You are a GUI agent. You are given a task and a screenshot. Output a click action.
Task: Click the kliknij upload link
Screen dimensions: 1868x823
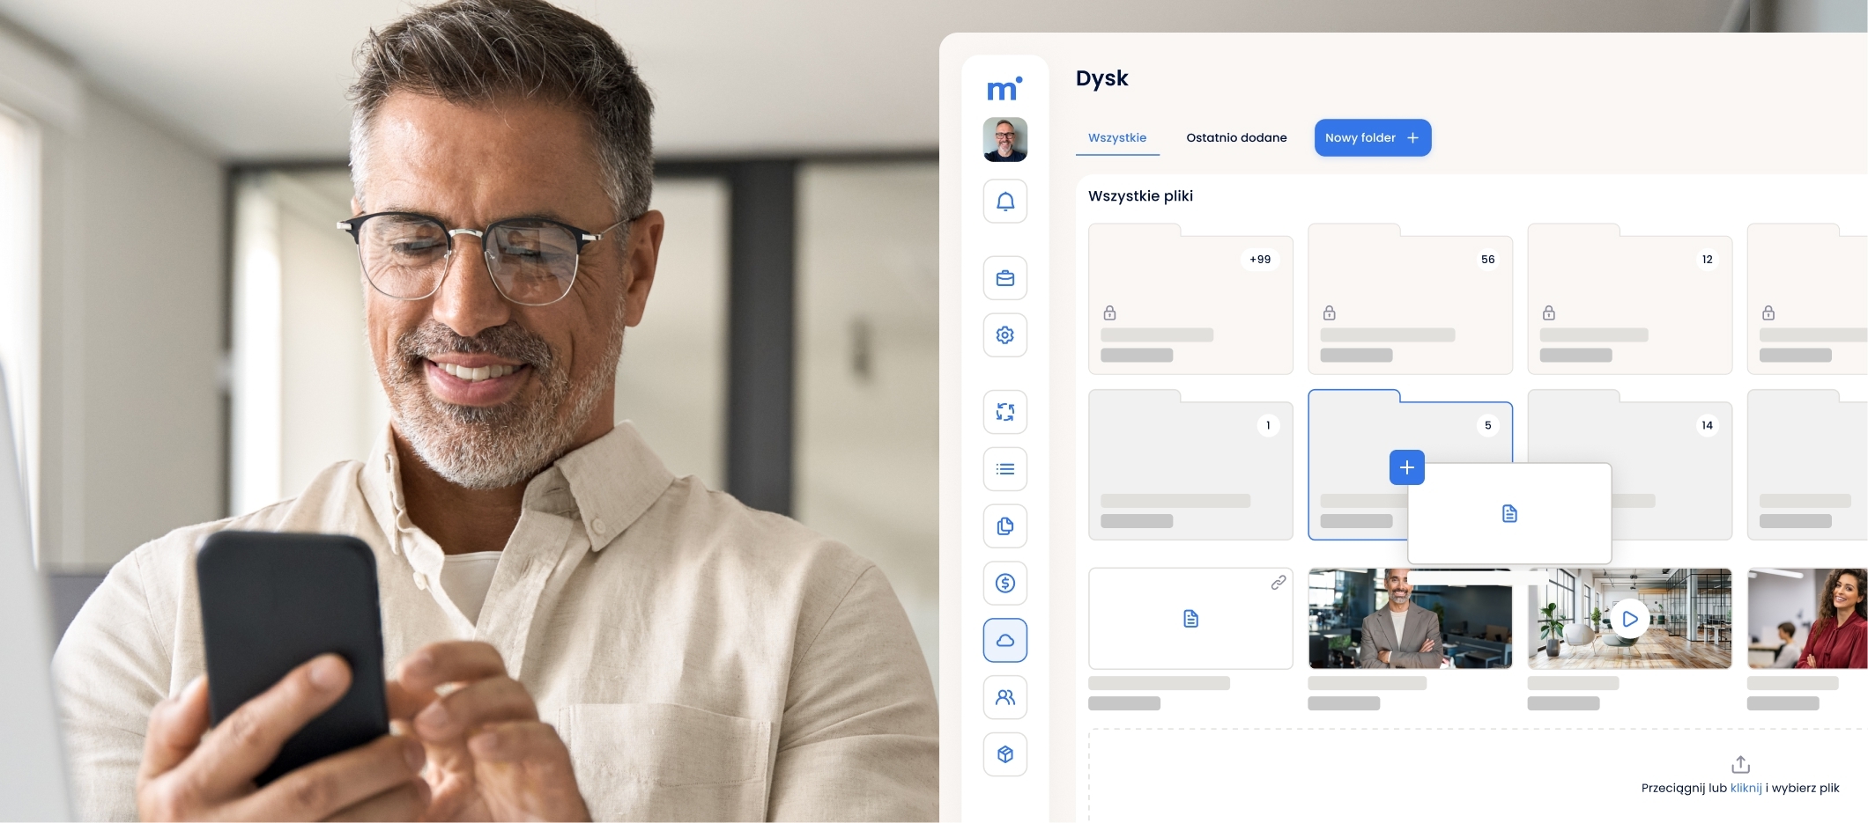(1746, 788)
